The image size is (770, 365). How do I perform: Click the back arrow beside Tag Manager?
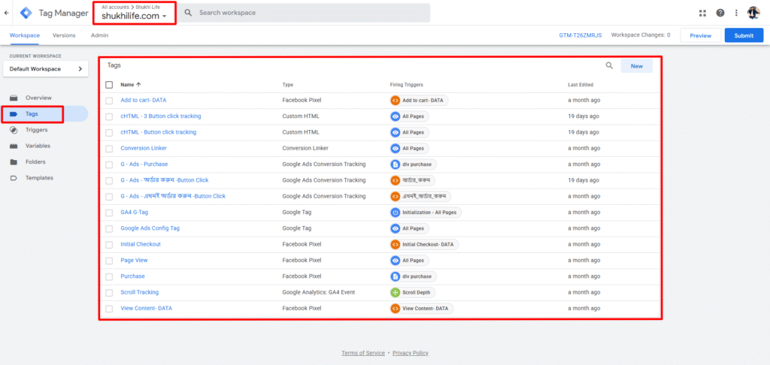(6, 13)
